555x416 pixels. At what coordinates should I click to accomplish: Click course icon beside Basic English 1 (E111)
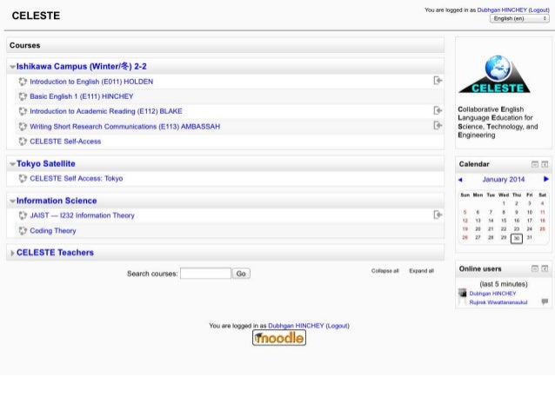tap(23, 96)
